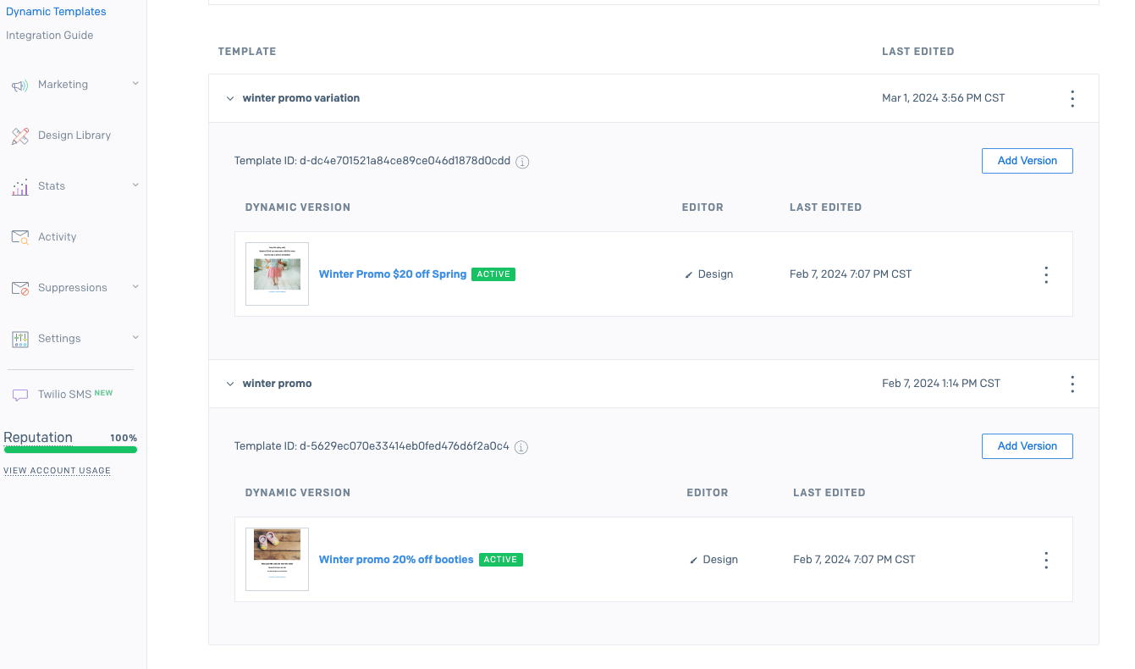
Task: Open the VIEW ACCOUNT USAGE link
Action: tap(57, 470)
